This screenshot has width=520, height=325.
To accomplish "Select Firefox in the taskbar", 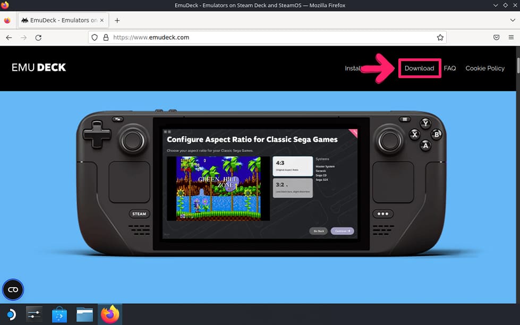I will [110, 314].
